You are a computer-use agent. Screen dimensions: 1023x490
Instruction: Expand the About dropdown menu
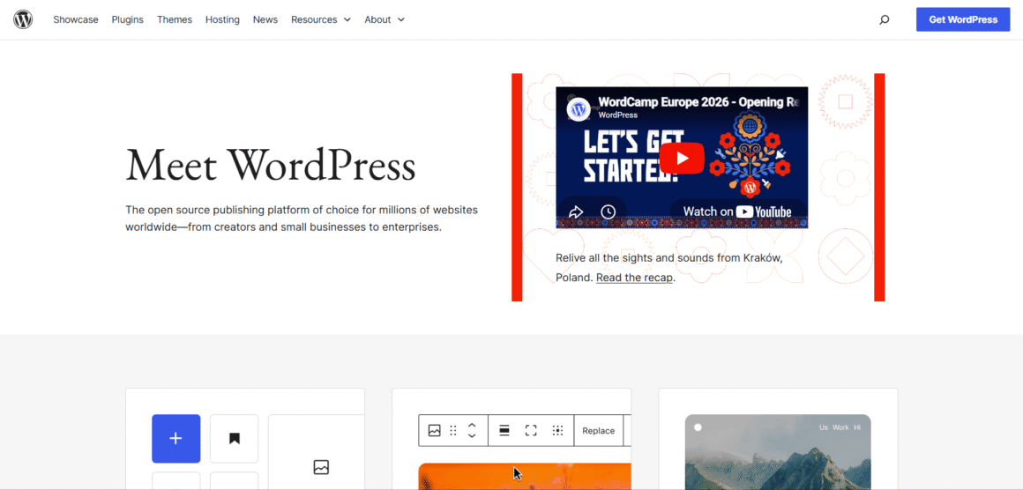385,19
